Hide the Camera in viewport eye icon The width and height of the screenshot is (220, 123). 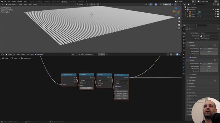216,12
